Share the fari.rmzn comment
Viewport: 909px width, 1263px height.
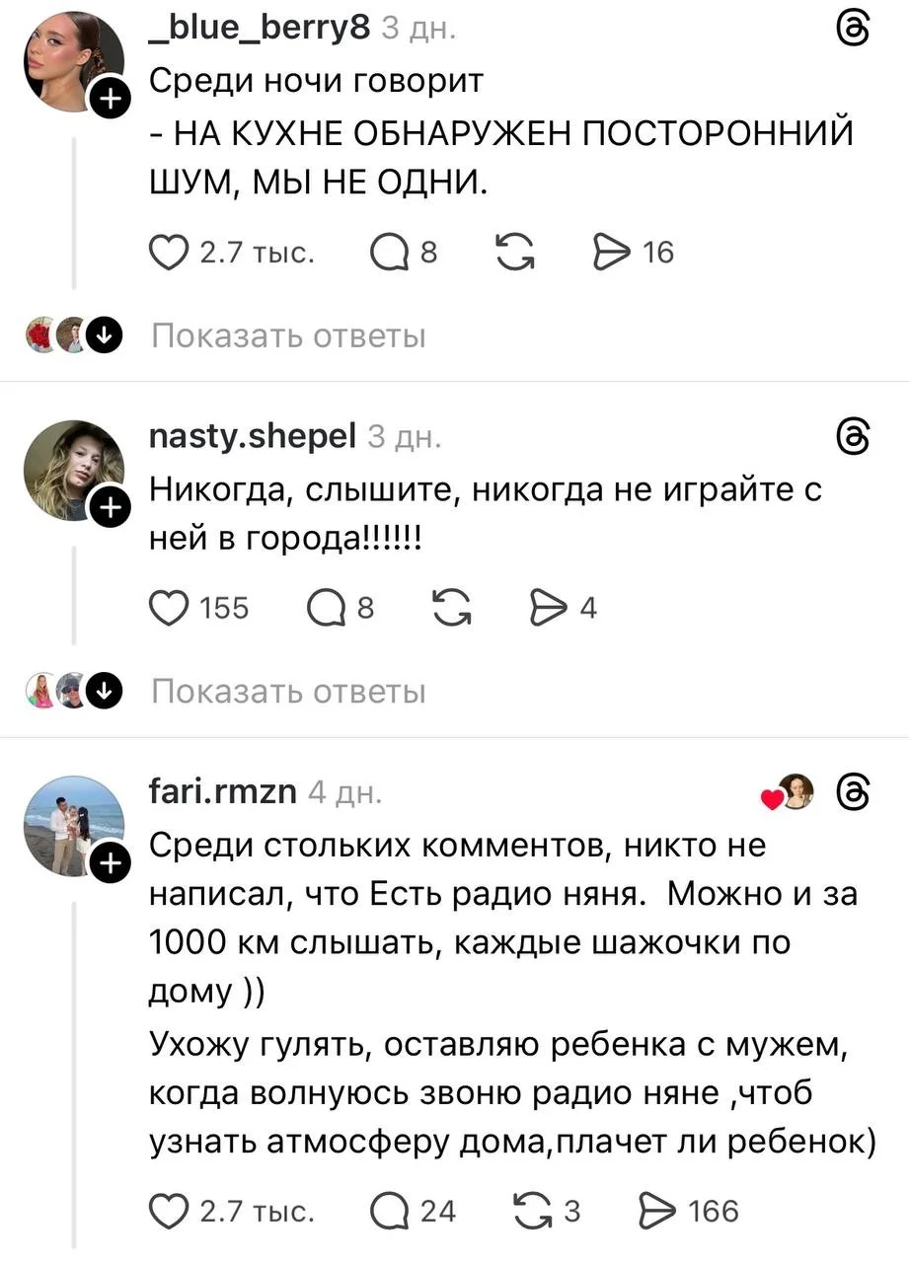[655, 1211]
